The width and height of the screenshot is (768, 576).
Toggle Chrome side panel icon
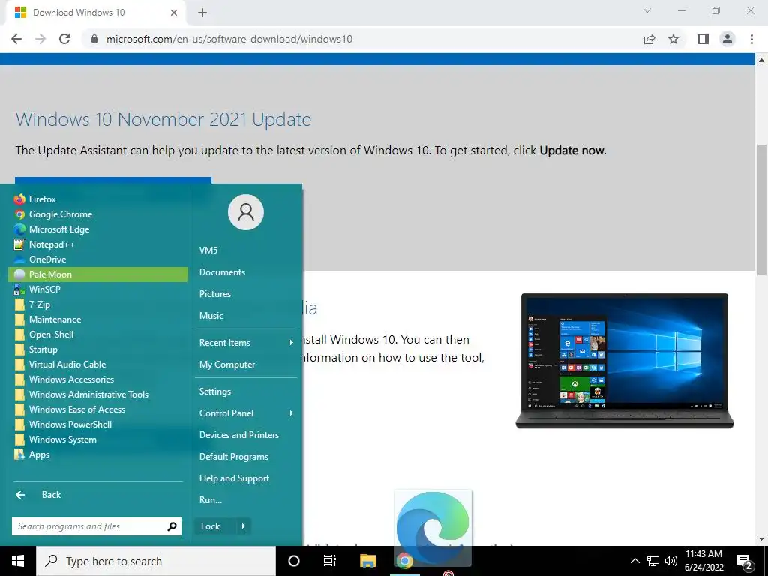[703, 39]
